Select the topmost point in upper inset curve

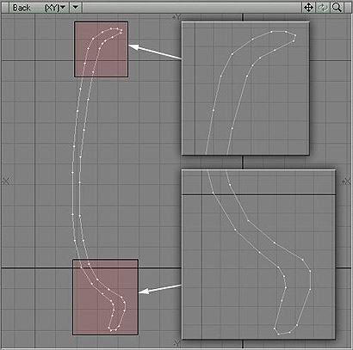pos(271,32)
